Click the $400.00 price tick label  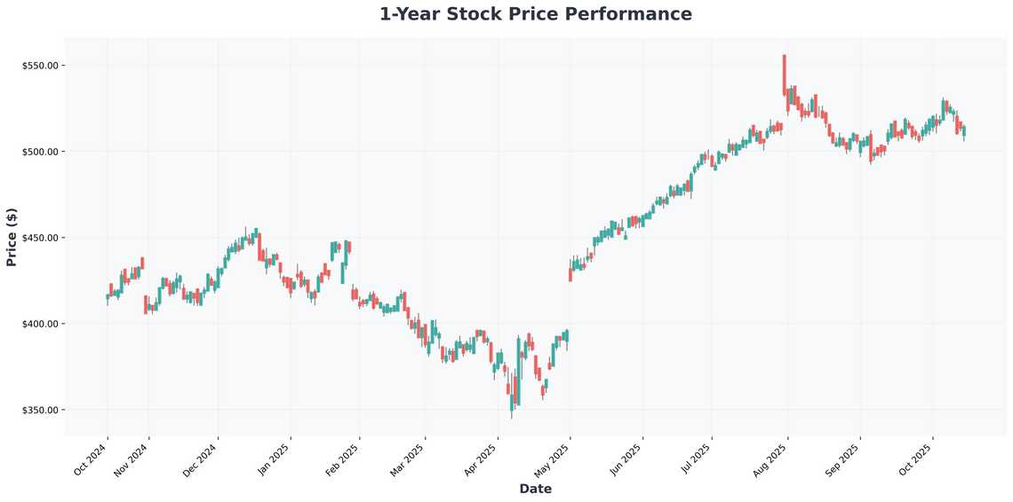pos(40,324)
